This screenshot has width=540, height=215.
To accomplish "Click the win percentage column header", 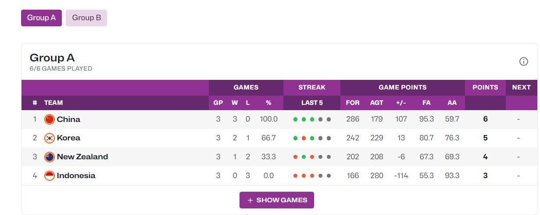I will [268, 103].
